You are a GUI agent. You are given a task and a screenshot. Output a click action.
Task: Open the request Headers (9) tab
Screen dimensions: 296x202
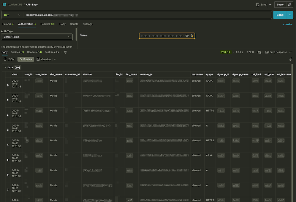coord(47,24)
